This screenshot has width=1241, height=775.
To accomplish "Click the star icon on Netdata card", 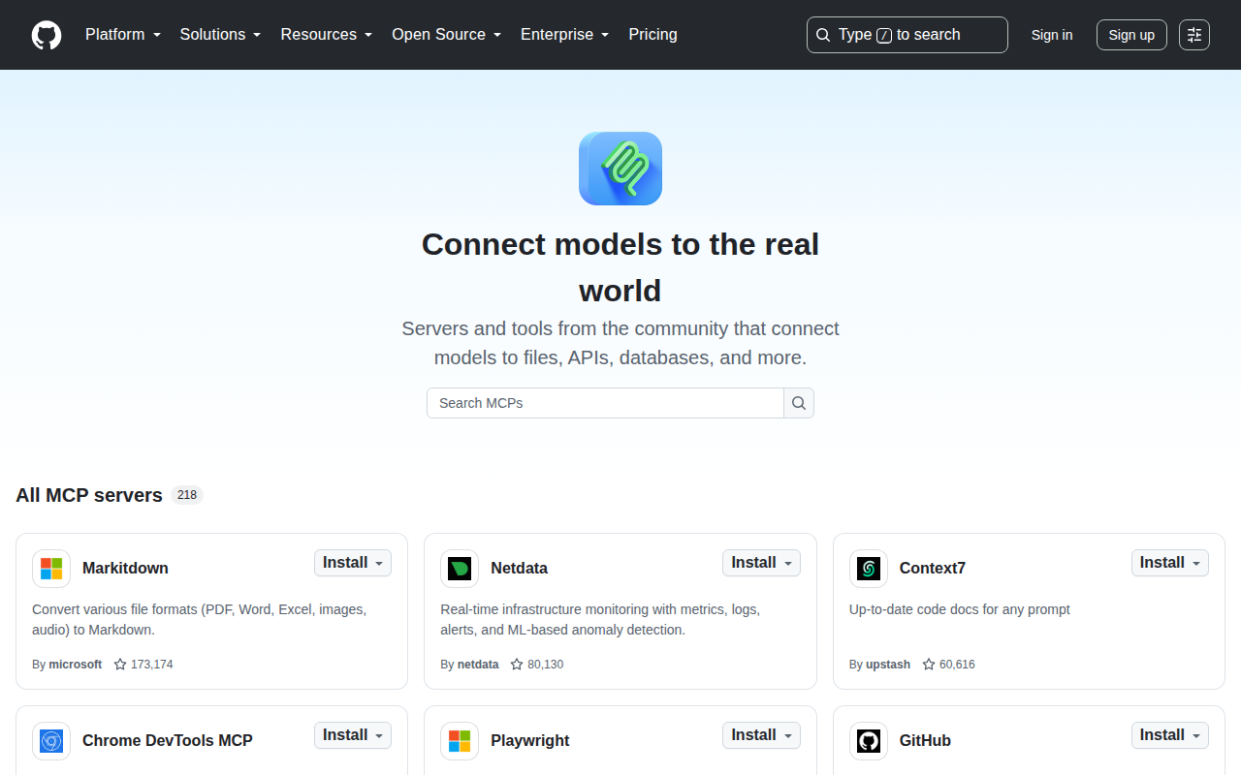I will pos(518,665).
